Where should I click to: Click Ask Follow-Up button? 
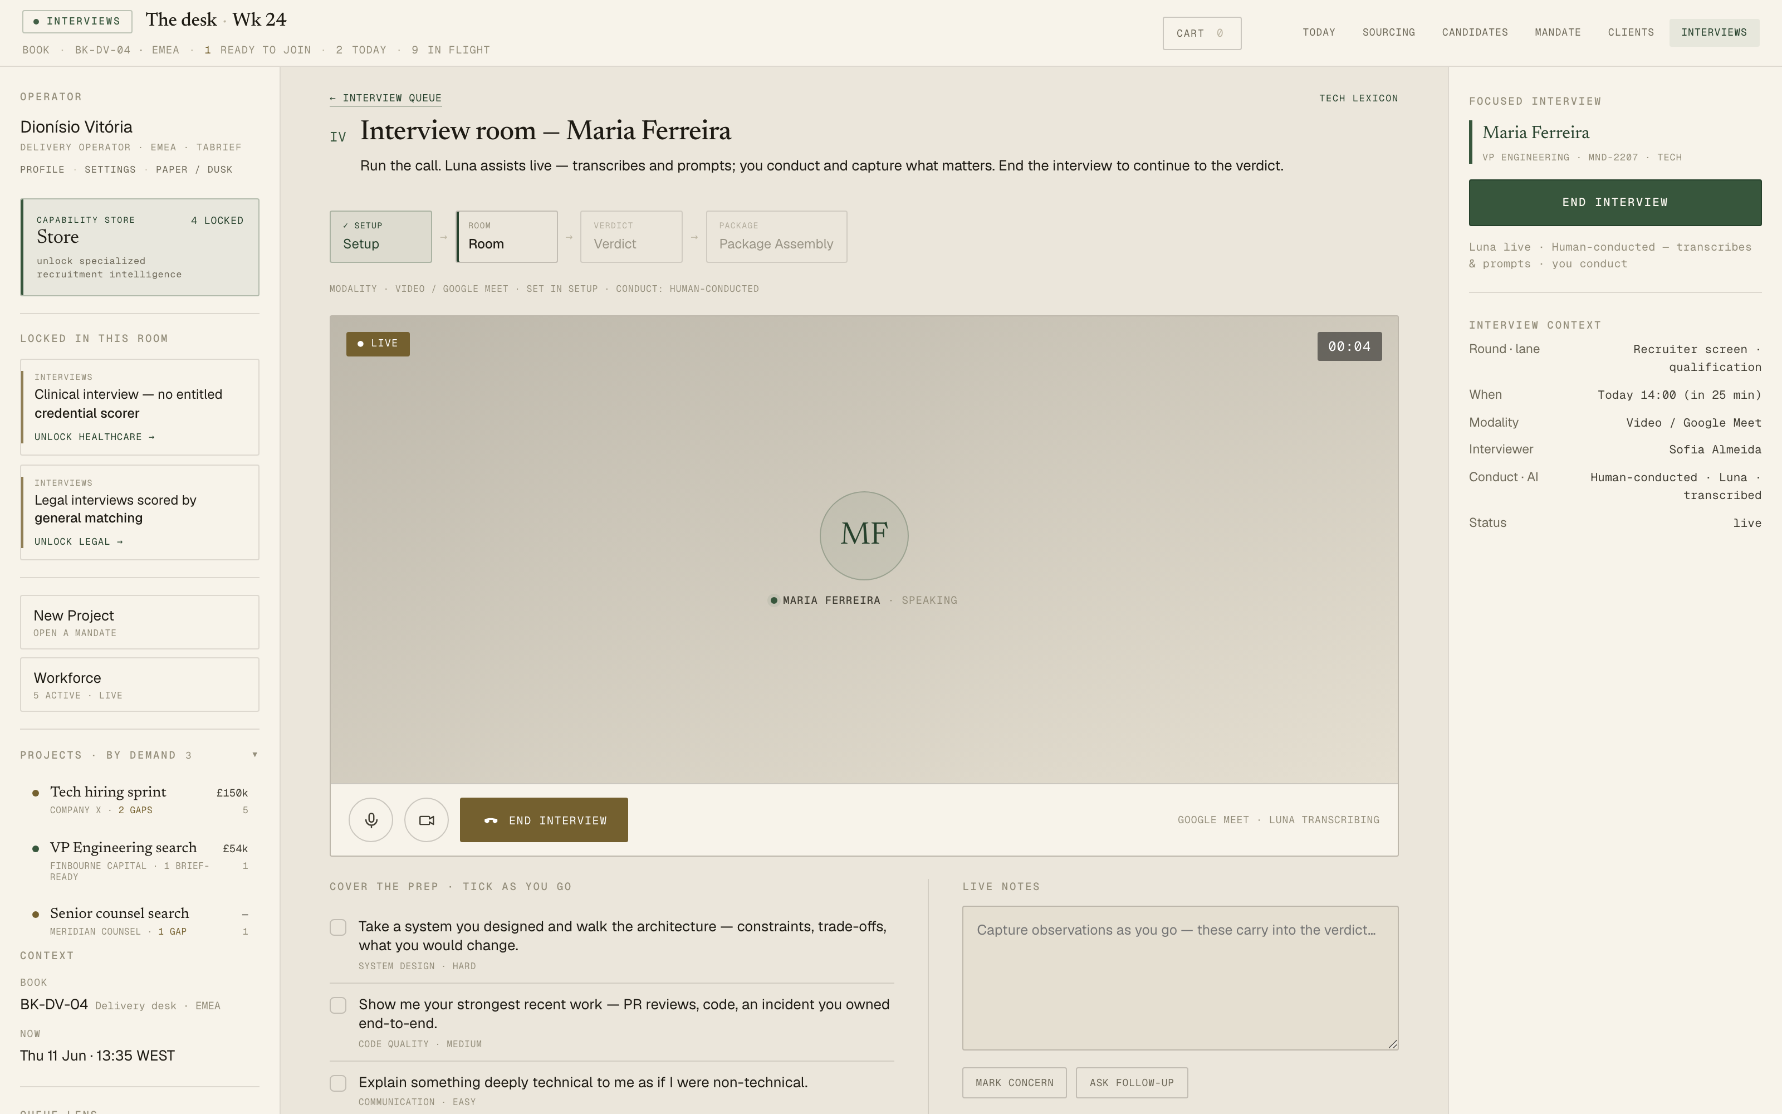click(x=1132, y=1083)
